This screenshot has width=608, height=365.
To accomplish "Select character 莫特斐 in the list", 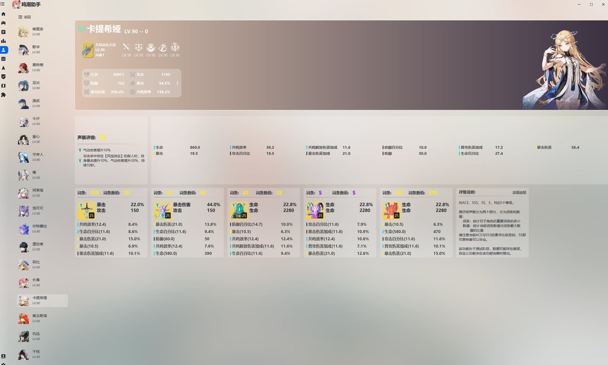I will [42, 68].
